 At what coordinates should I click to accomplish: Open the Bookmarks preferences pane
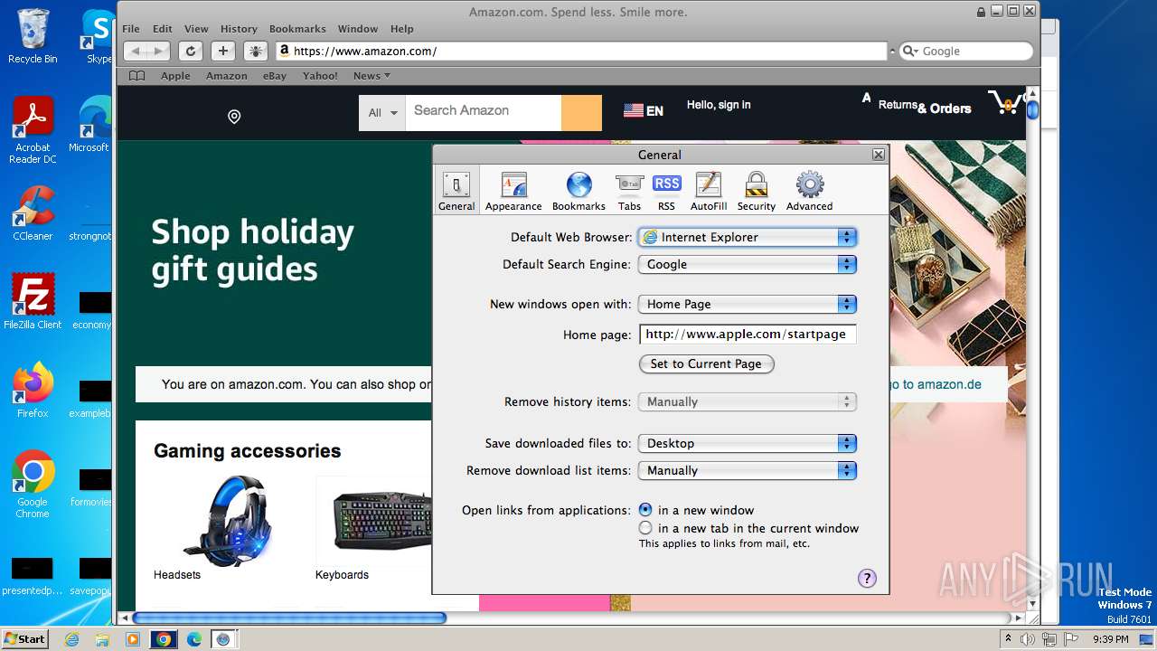[x=578, y=191]
